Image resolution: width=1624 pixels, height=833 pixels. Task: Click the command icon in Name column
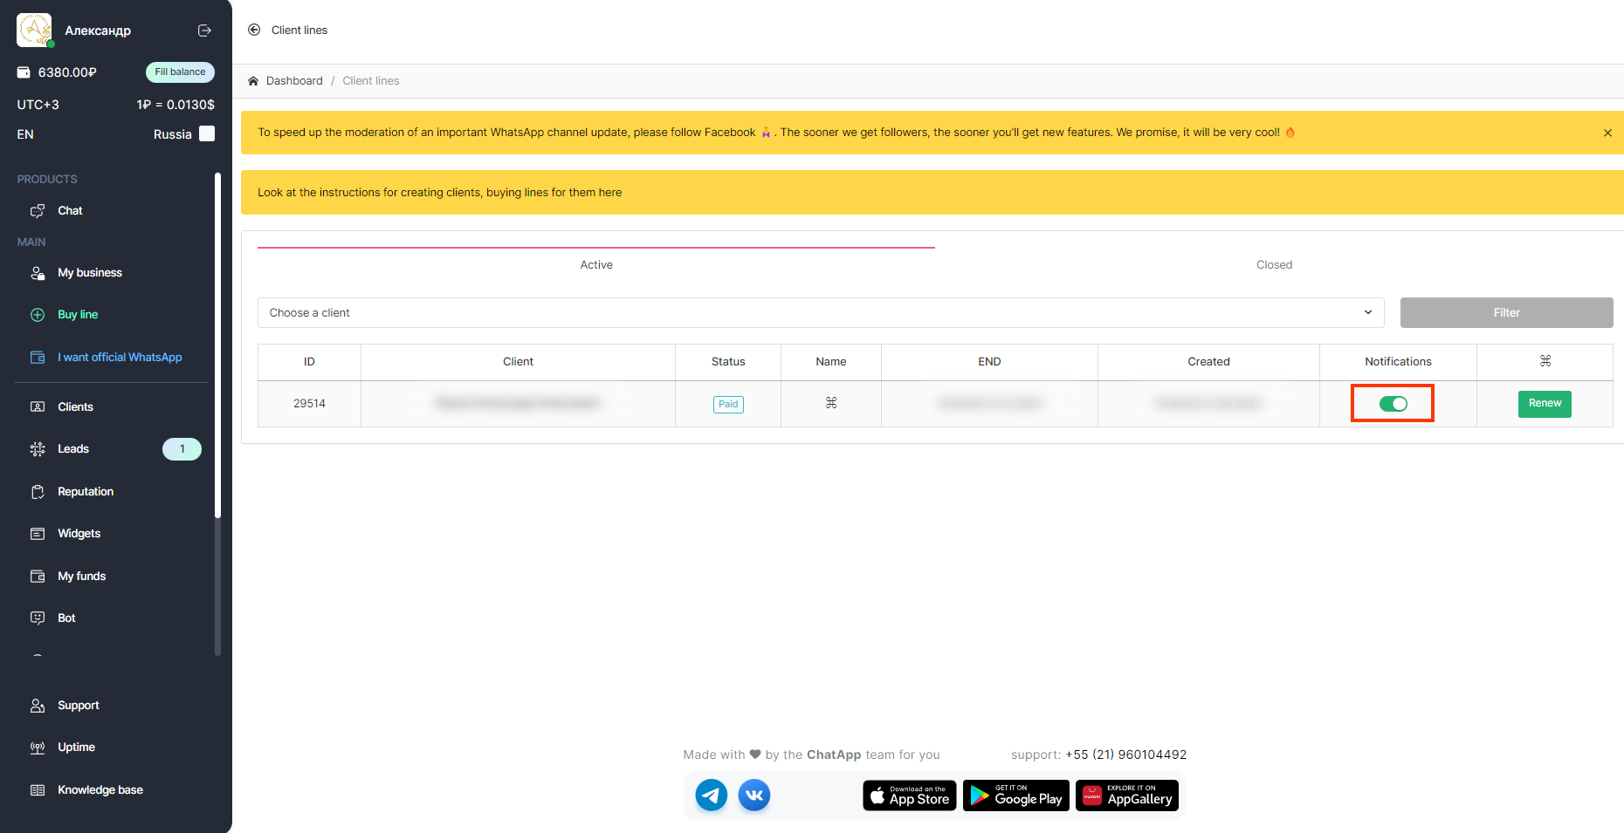[x=830, y=403]
